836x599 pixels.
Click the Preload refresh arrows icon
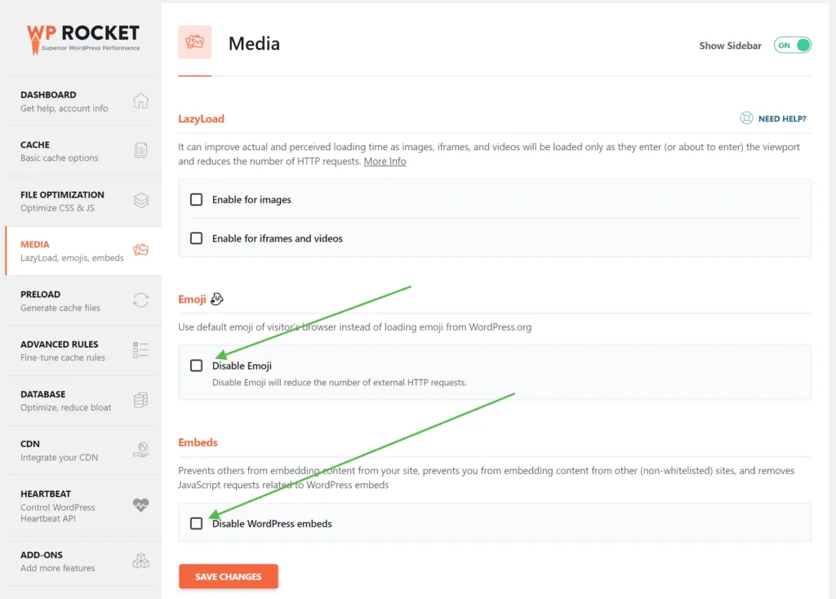pyautogui.click(x=140, y=300)
